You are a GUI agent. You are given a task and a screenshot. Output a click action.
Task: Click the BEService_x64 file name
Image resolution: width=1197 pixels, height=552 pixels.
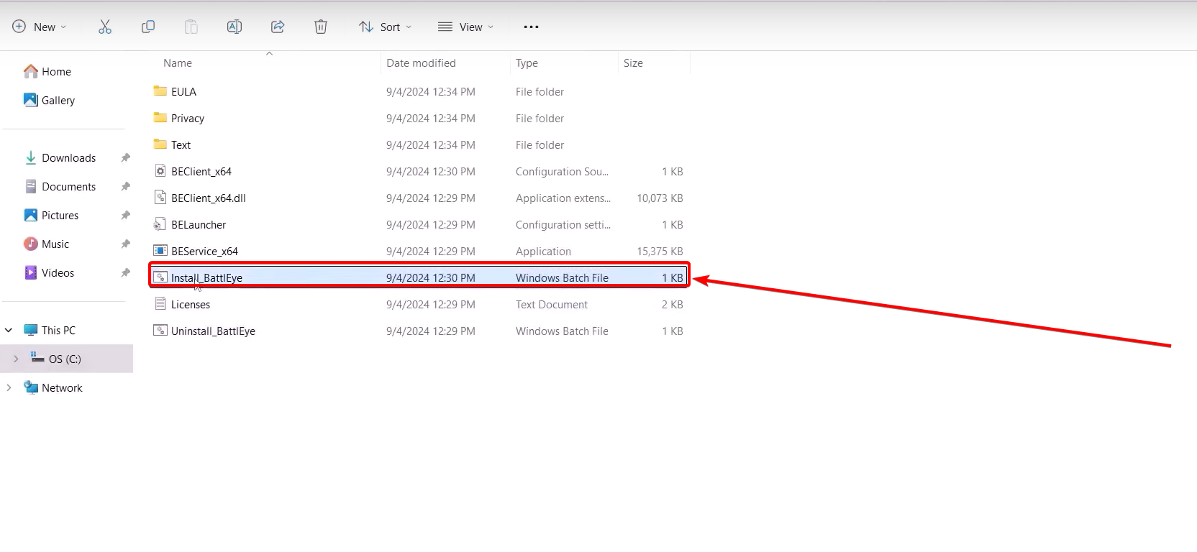coord(204,251)
